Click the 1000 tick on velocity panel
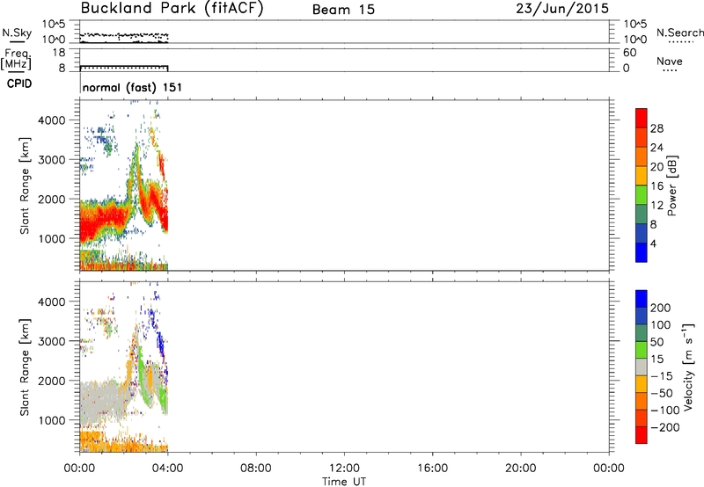The height and width of the screenshot is (487, 704). click(52, 420)
